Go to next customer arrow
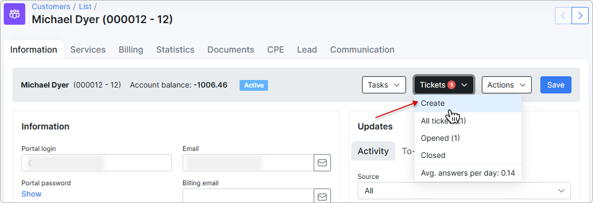This screenshot has height=203, width=593. point(580,16)
